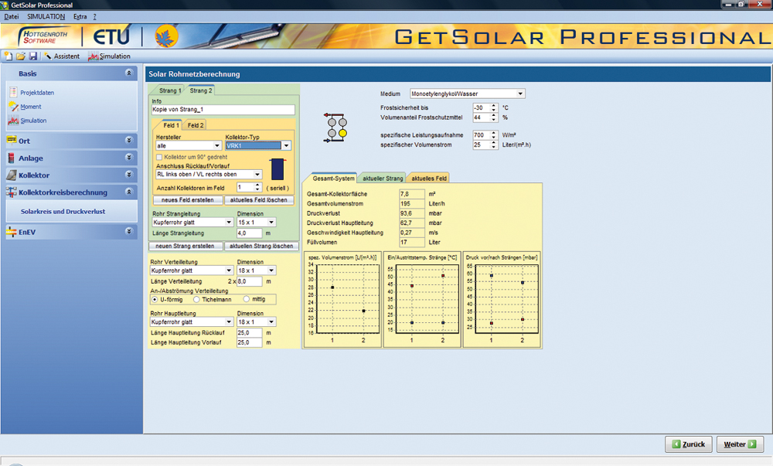Toggle Kollektor um 90° gedreht checkbox
The image size is (773, 466).
point(159,157)
